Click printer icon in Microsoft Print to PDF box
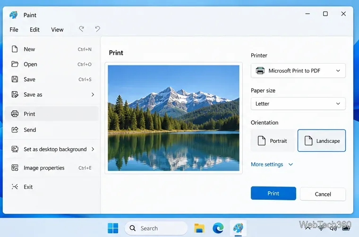Viewport: 359px width, 237px height. pos(260,71)
